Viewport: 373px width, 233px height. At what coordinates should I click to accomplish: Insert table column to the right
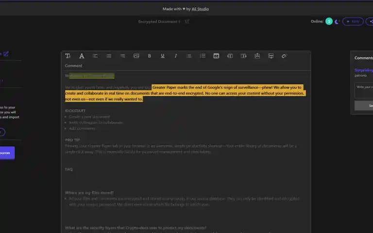(x=243, y=56)
